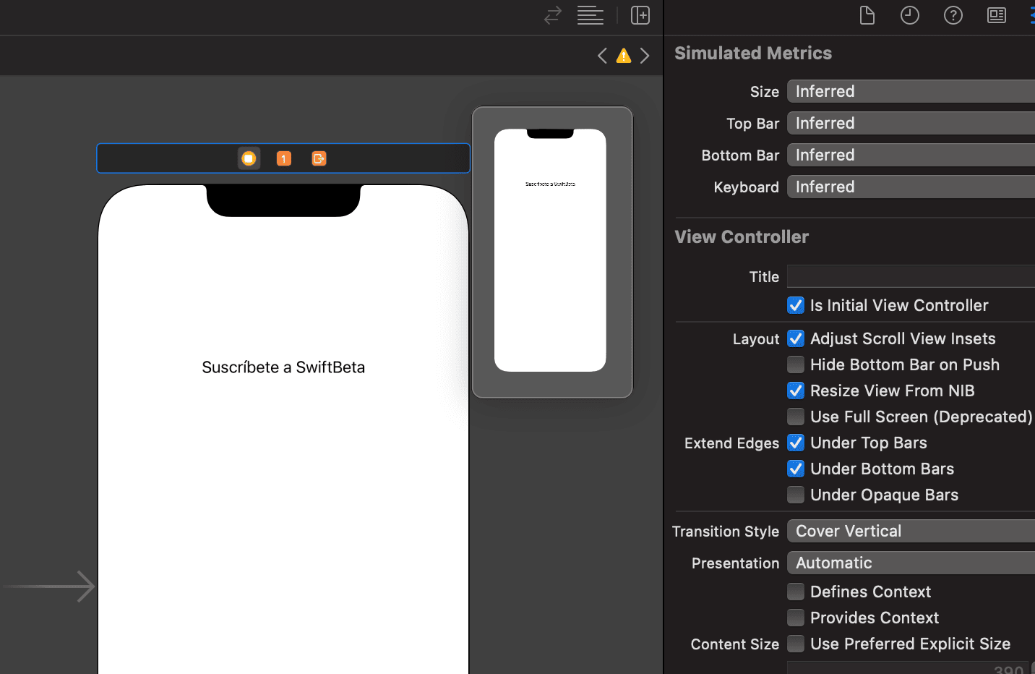
Task: Click the Keyboard label
Action: 746,187
